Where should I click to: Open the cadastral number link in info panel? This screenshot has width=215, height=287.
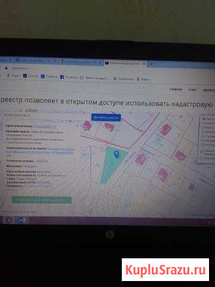coord(45,126)
